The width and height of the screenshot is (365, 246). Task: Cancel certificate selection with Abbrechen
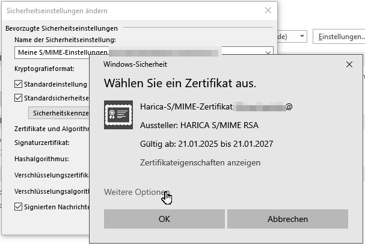(x=287, y=219)
